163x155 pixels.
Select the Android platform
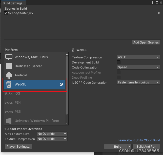coord(35,75)
